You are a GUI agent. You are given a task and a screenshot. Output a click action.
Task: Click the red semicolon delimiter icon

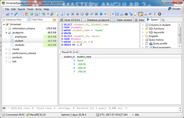(155, 14)
